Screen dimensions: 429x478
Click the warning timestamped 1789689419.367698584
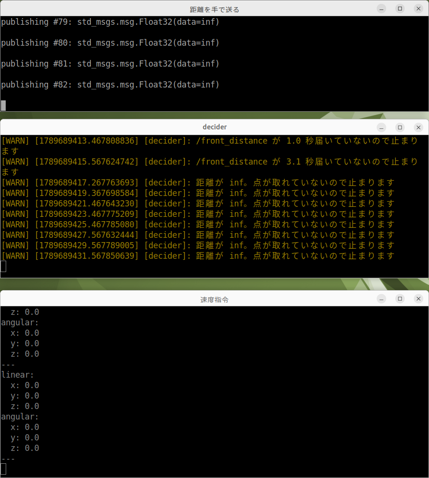click(x=198, y=193)
